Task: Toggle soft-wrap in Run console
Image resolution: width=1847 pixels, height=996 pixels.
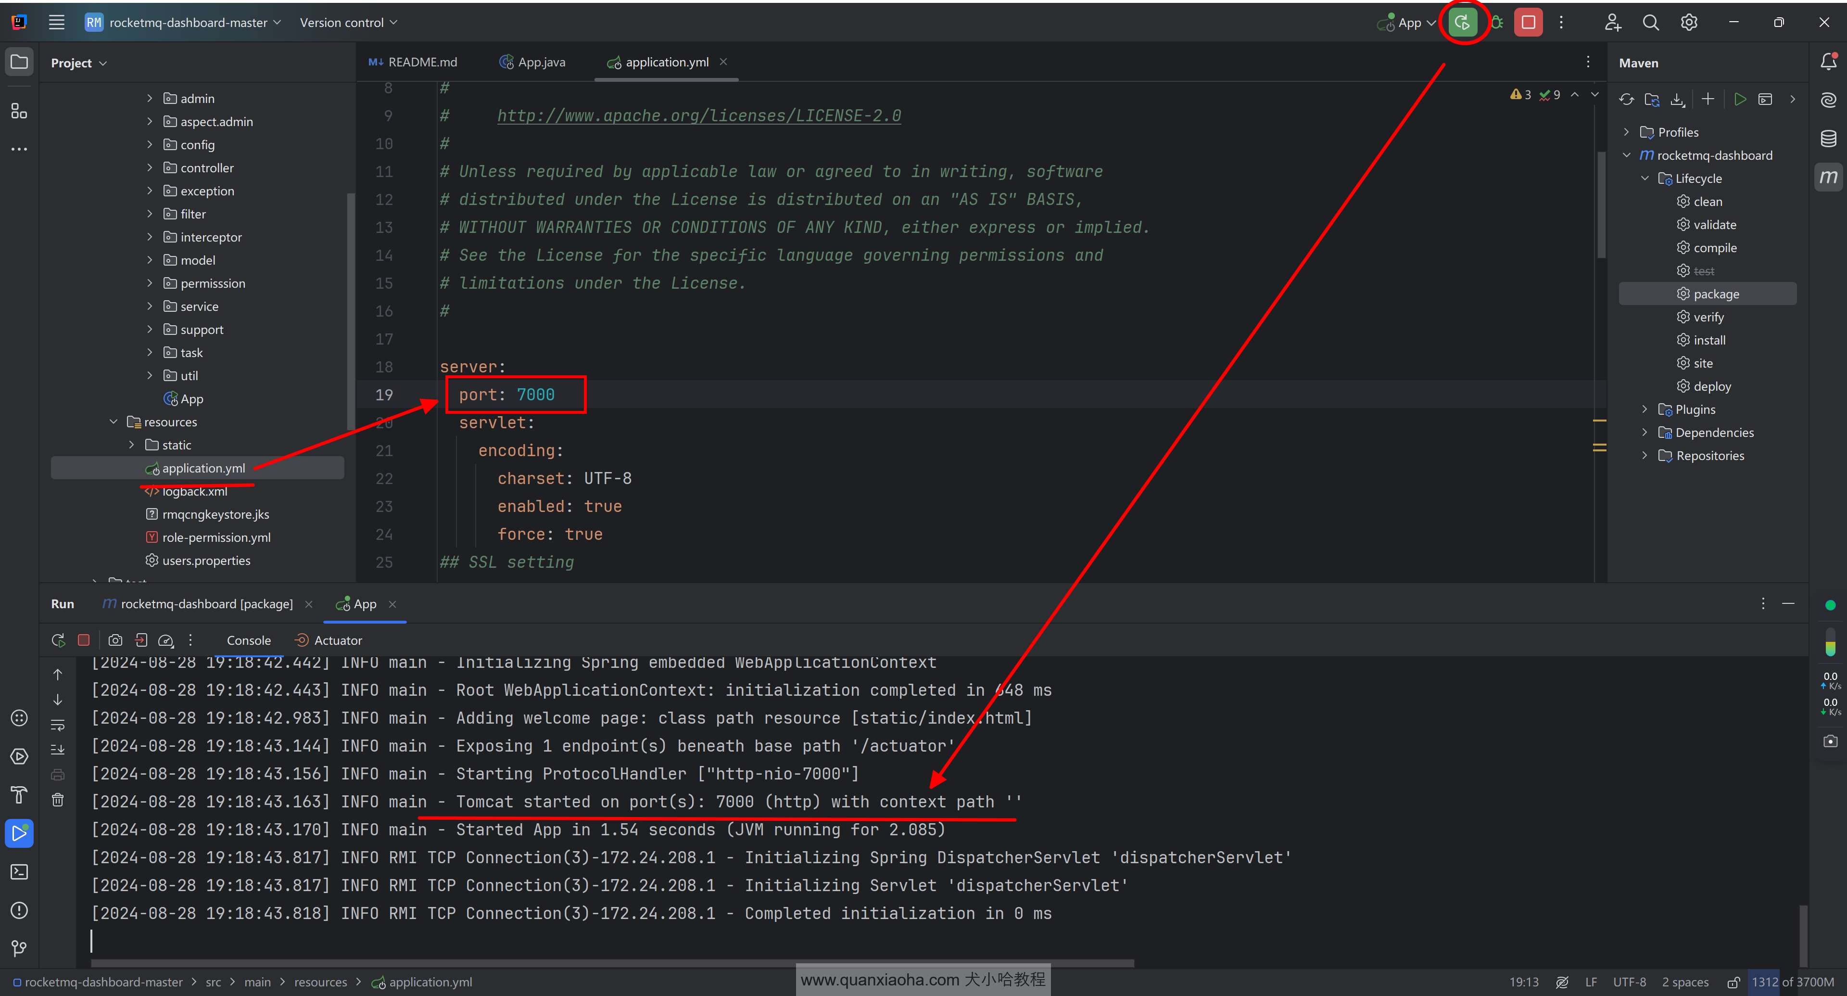Action: [x=58, y=725]
